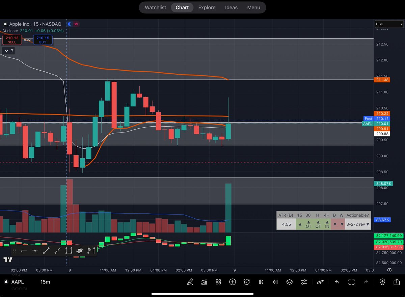Create an alert with the alarm clock icon
Viewport: 405px width, 297px height.
247,282
